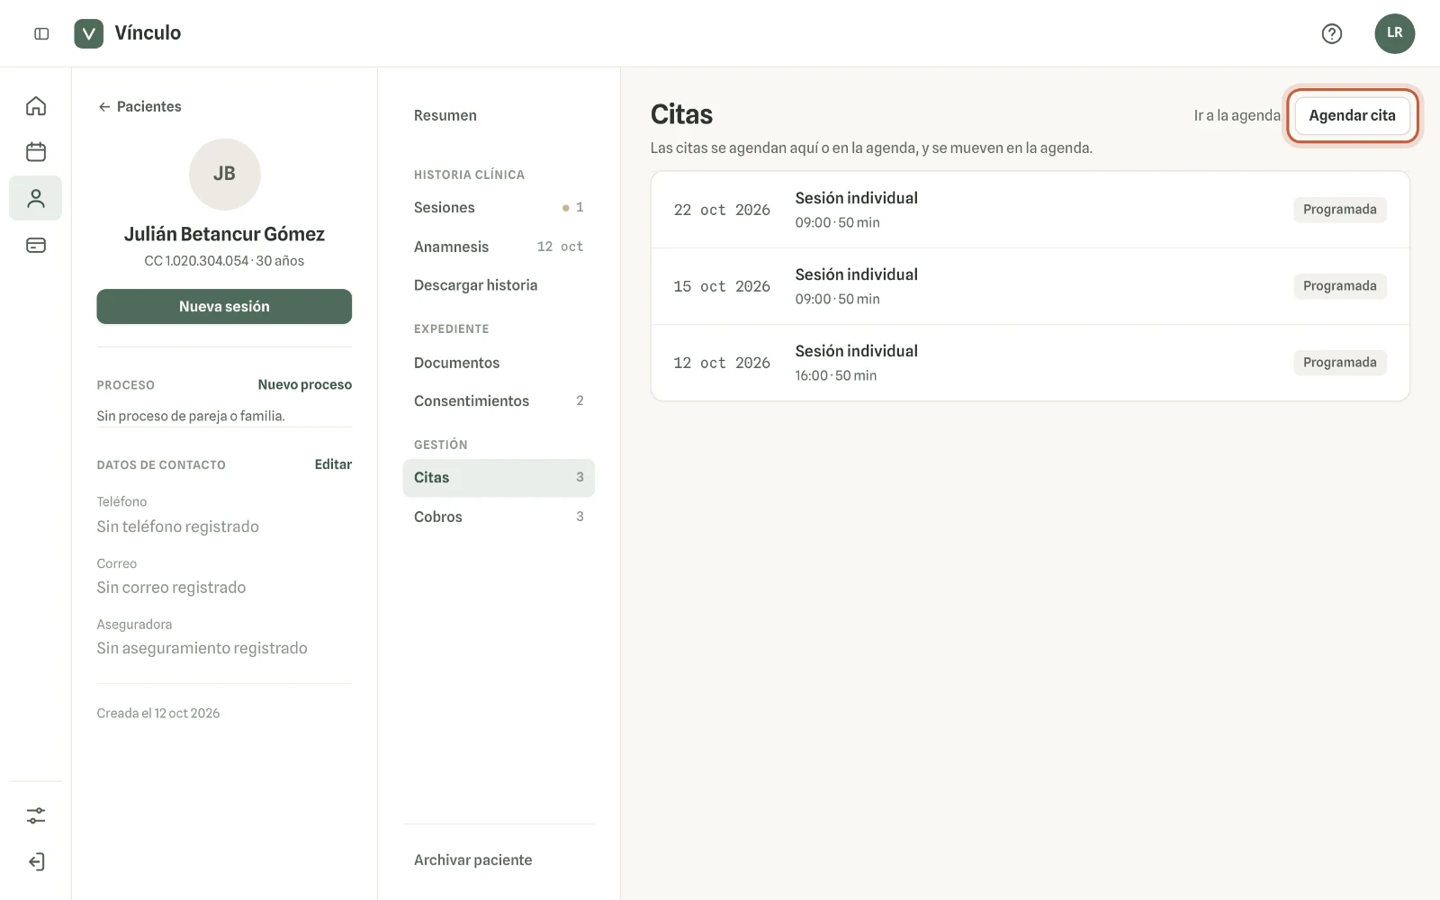Viewport: 1440px width, 900px height.
Task: Click Programada status on 22 oct row
Action: (1339, 210)
